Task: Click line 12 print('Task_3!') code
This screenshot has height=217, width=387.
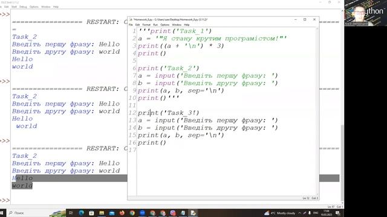Action: [168, 113]
